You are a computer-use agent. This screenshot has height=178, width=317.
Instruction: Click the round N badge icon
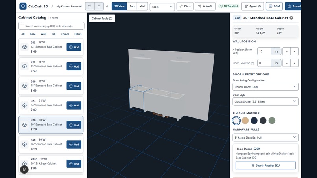point(24,169)
